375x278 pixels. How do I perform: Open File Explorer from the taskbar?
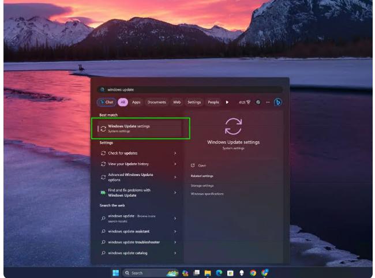pos(208,273)
